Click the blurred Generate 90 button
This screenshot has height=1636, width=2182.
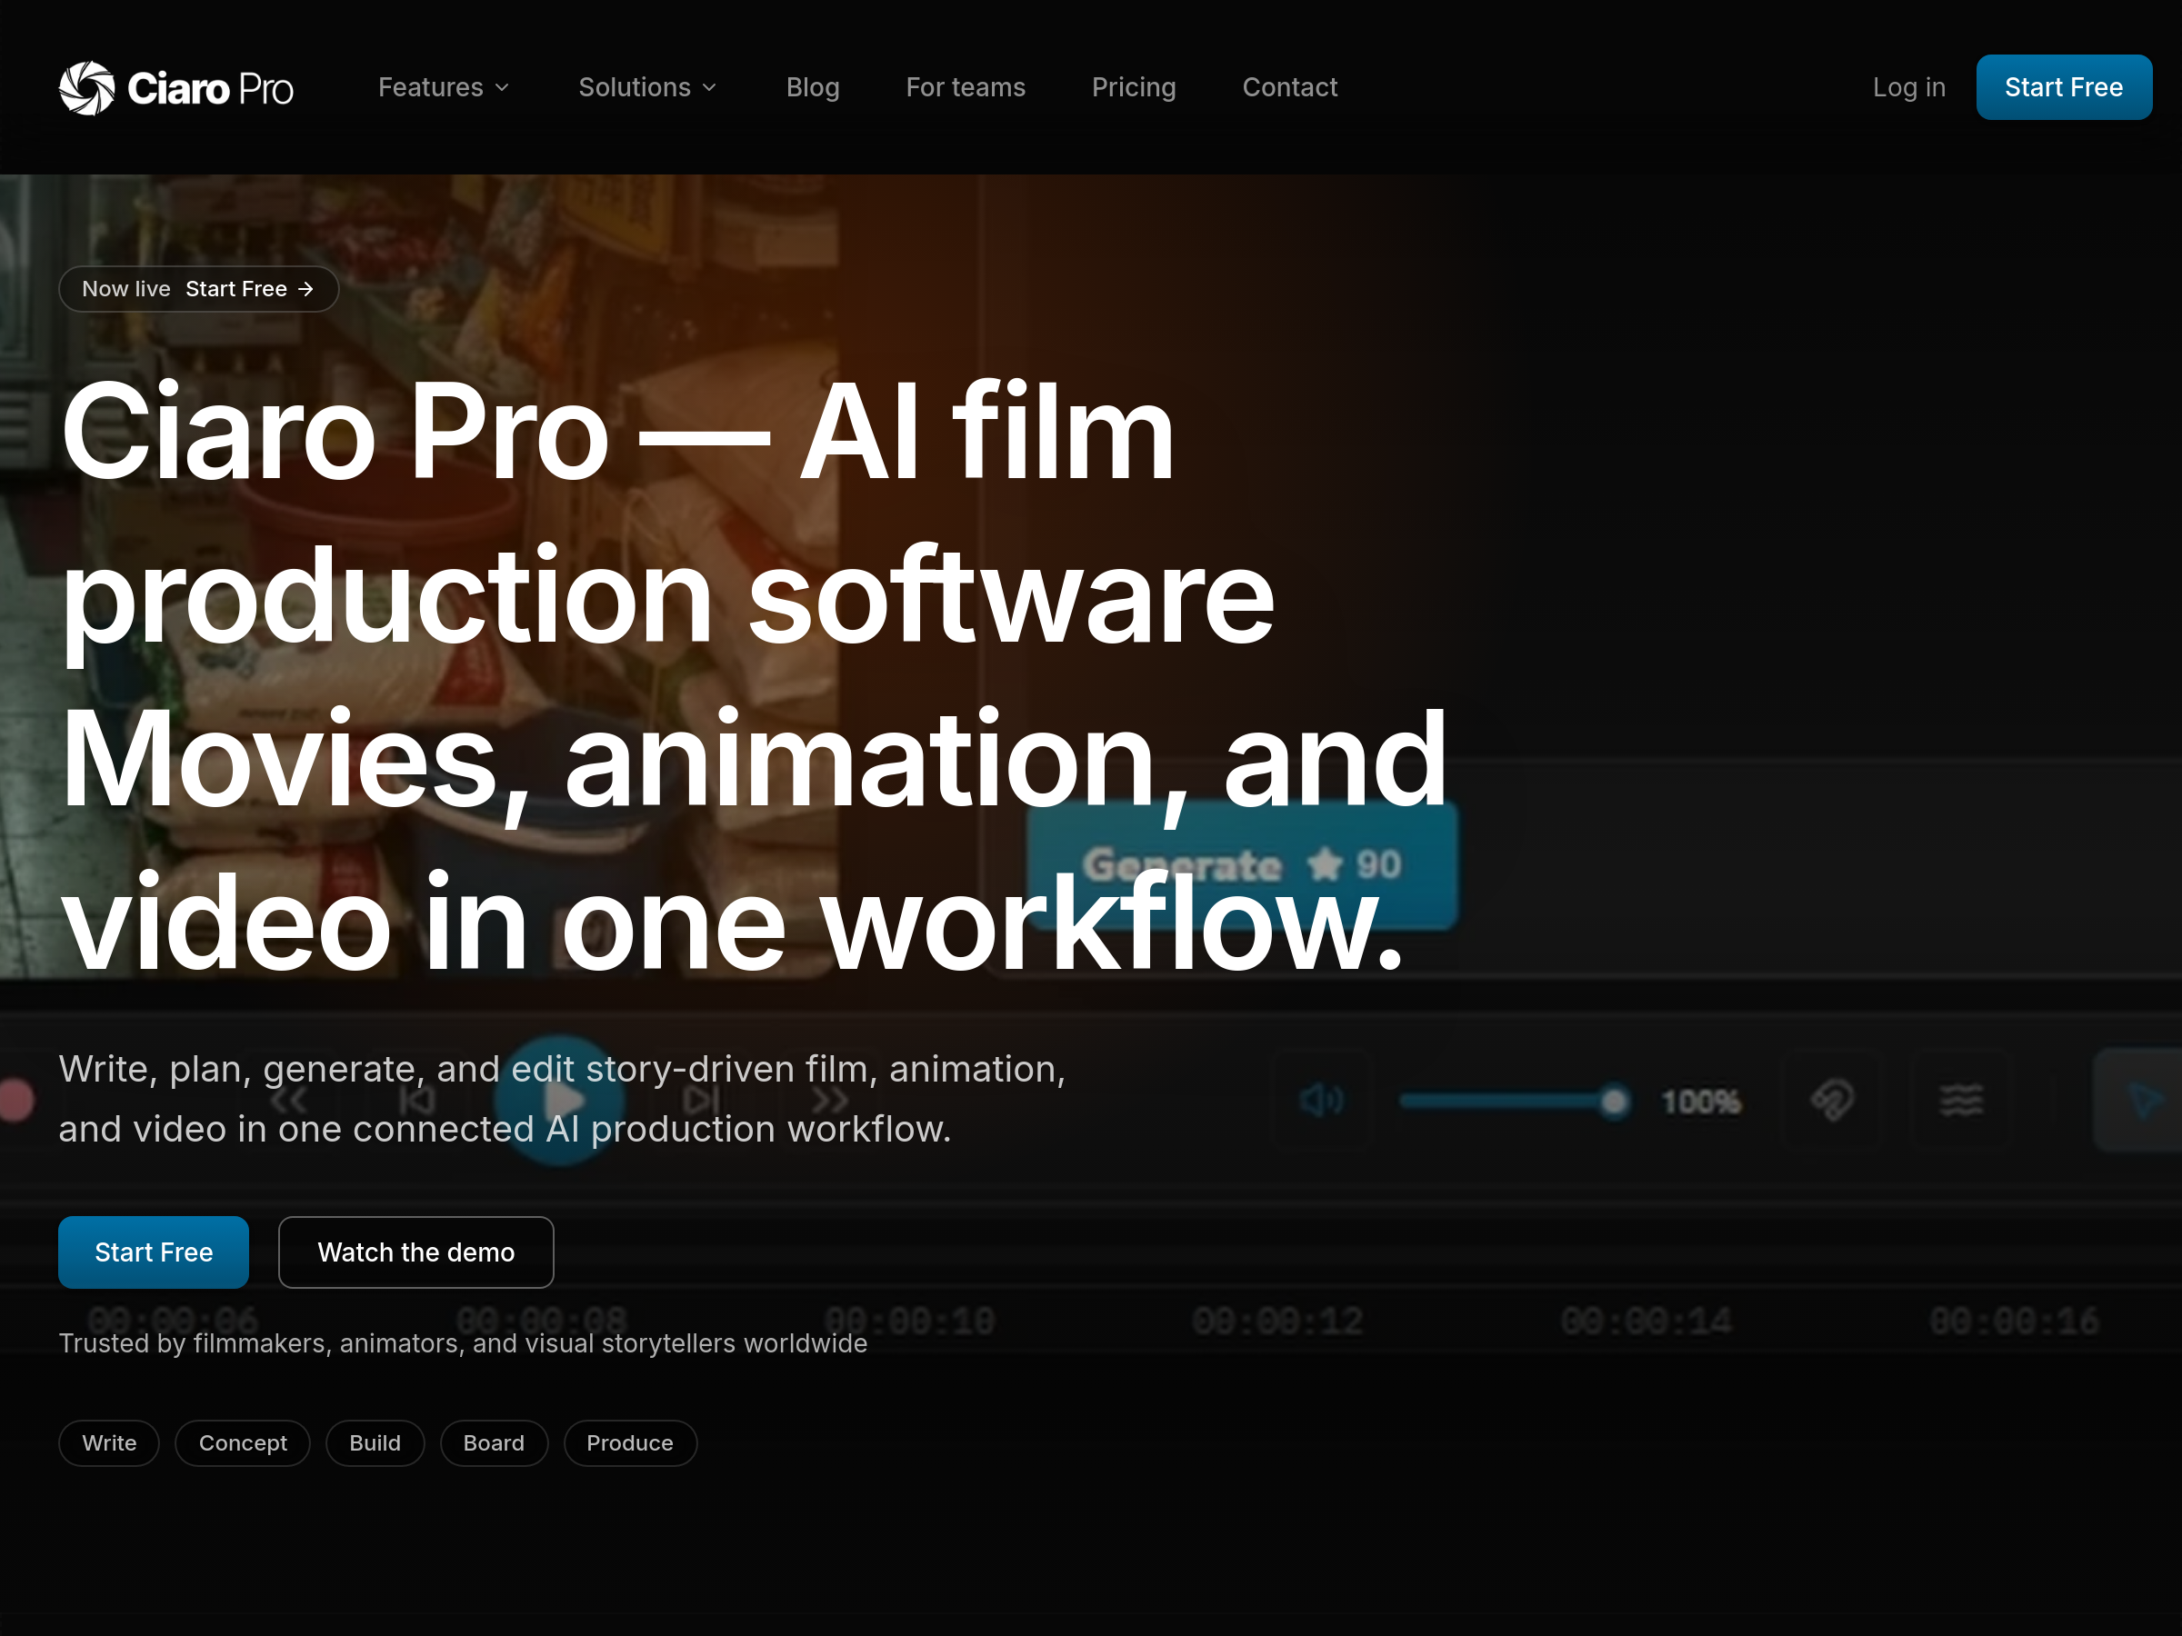[x=1241, y=865]
